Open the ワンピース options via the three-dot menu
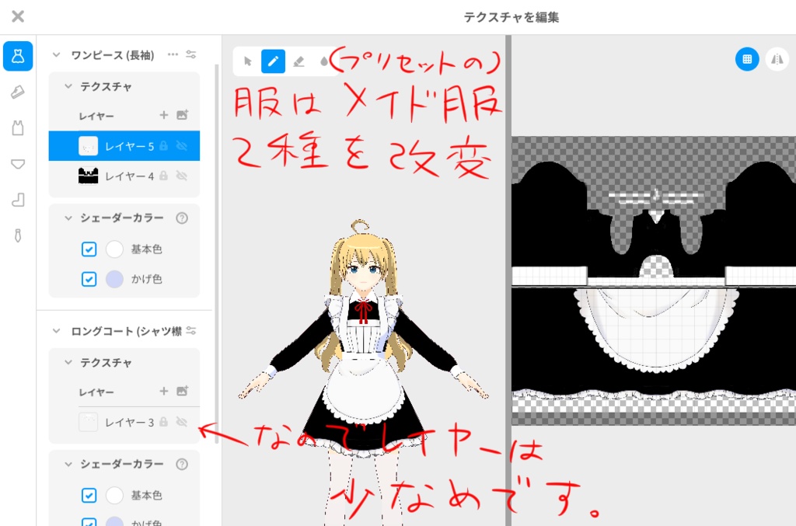Viewport: 796px width, 526px height. click(174, 54)
